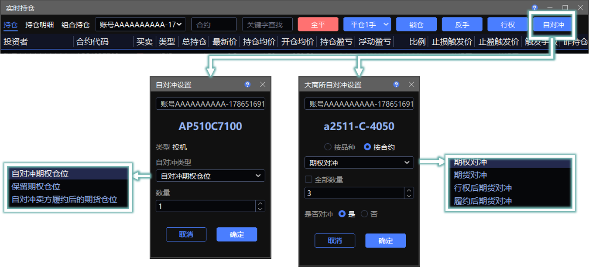Minimize the 实时持仓 window
Image resolution: width=589 pixels, height=267 pixels.
pos(550,7)
